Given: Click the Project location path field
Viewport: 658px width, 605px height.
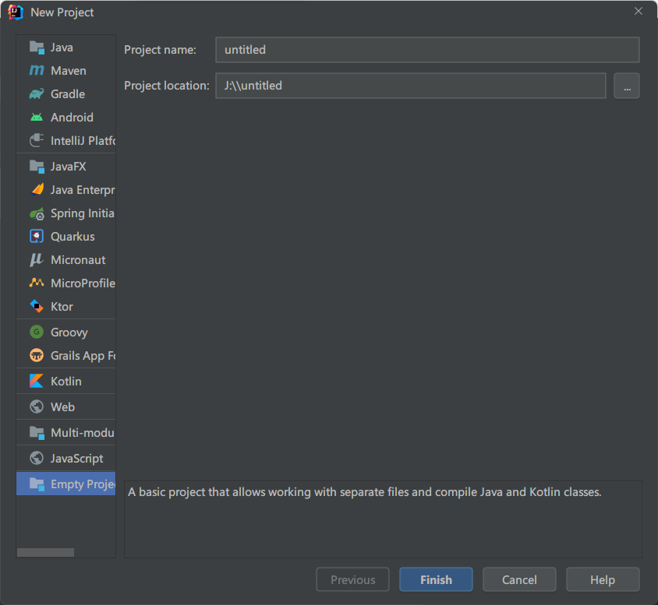Looking at the screenshot, I should tap(410, 86).
